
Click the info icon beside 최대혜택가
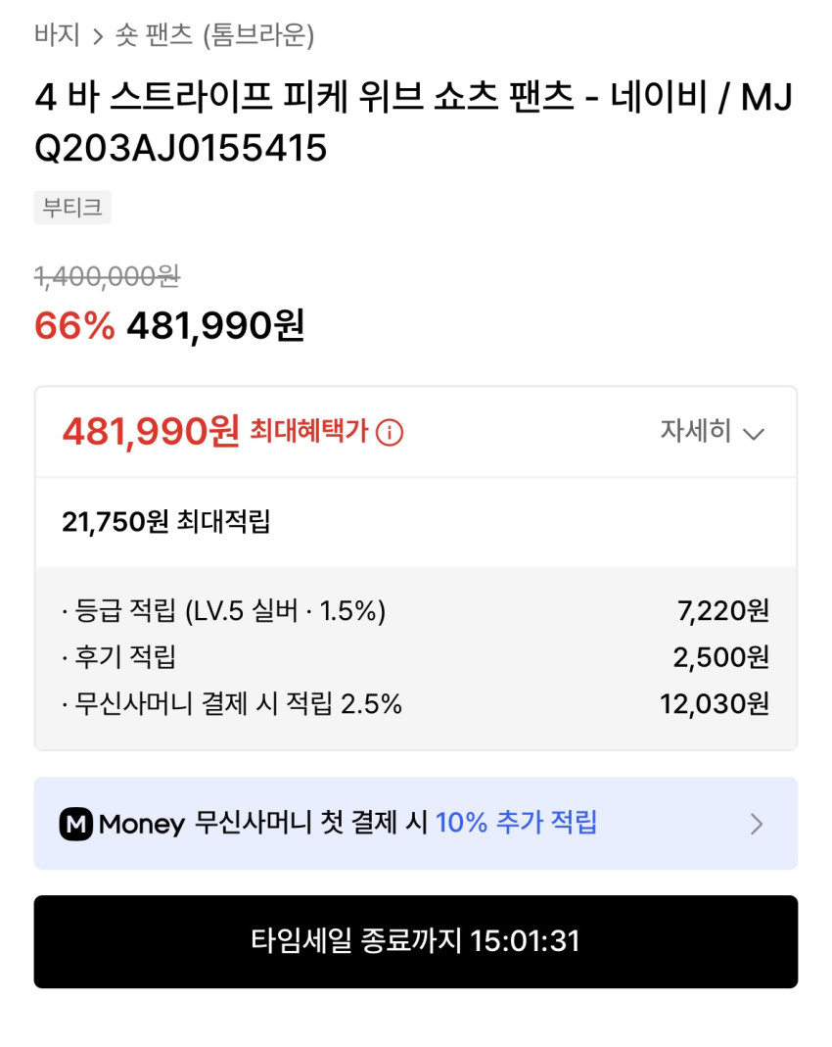(390, 432)
